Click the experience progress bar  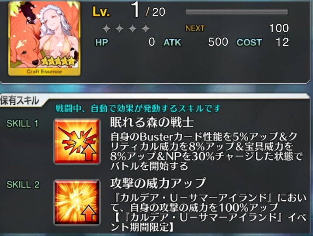[236, 12]
